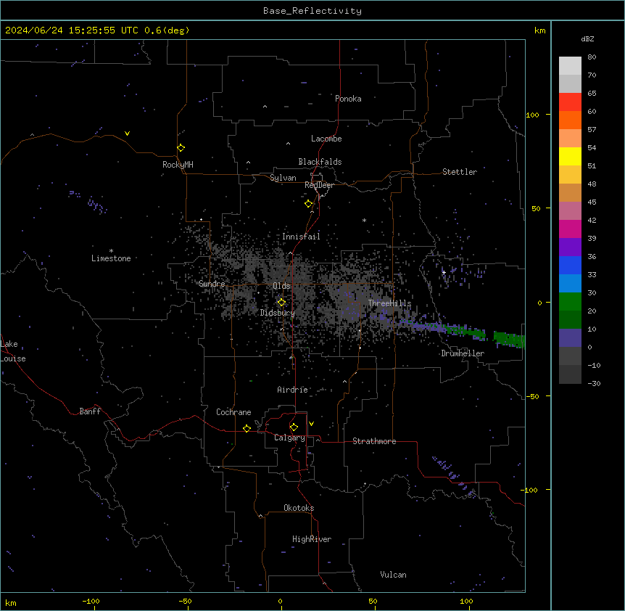Screen dimensions: 625x611
Task: Click the magenta 42 dBZ legend swatch
Action: [570, 229]
